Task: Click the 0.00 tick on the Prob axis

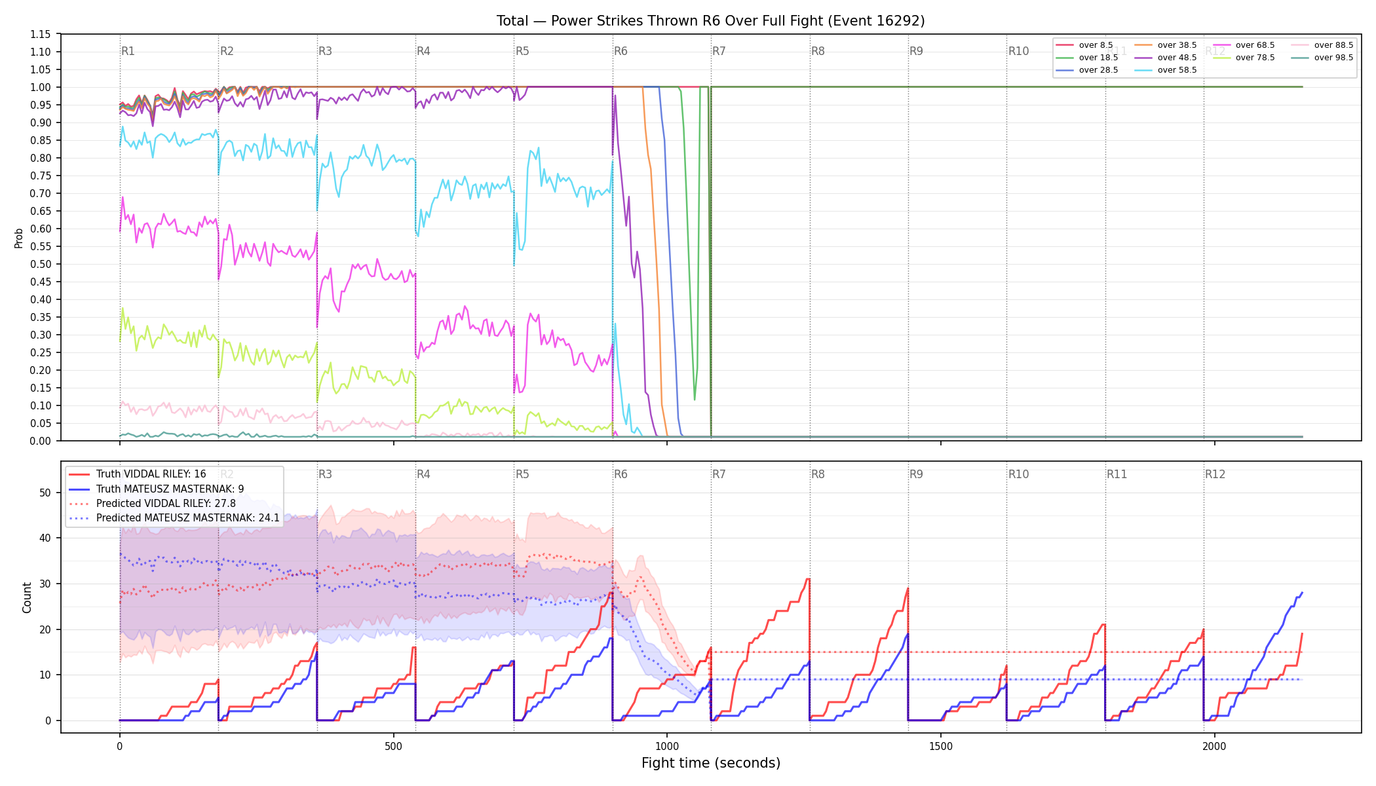Action: click(41, 441)
